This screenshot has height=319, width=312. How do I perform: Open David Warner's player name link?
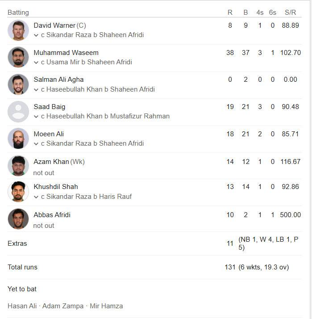(54, 25)
